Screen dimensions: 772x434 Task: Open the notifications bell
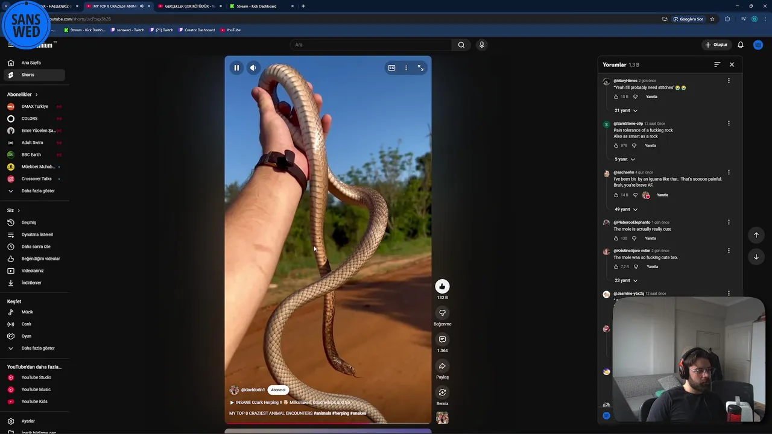[741, 45]
